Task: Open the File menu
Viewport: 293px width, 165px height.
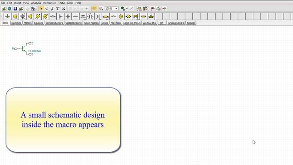Action: click(x=3, y=3)
